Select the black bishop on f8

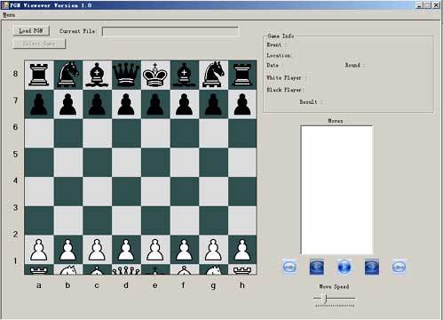(x=185, y=75)
